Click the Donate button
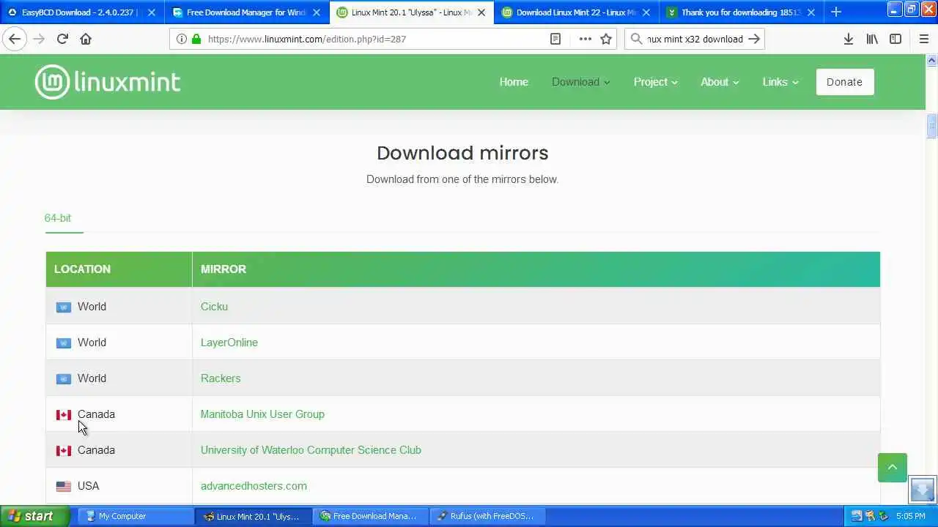The image size is (938, 527). [x=844, y=82]
